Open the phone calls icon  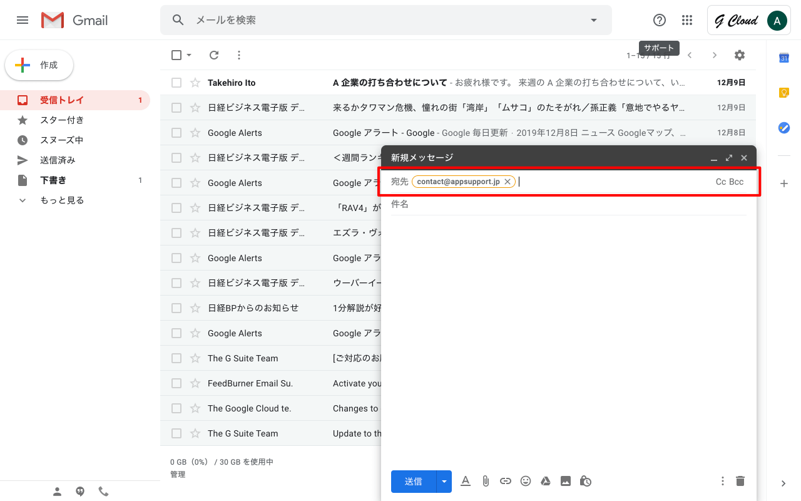(x=103, y=492)
